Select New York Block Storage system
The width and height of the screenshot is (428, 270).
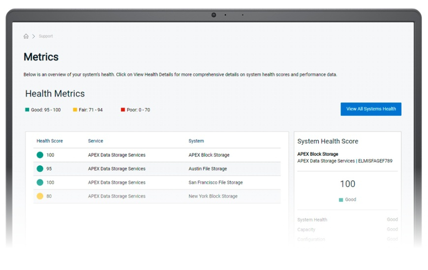(213, 196)
